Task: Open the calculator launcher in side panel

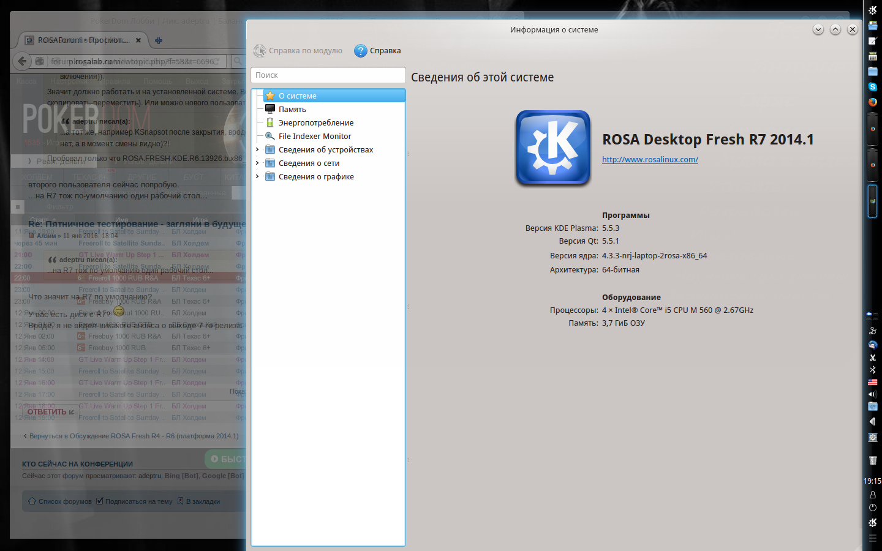Action: (x=873, y=56)
